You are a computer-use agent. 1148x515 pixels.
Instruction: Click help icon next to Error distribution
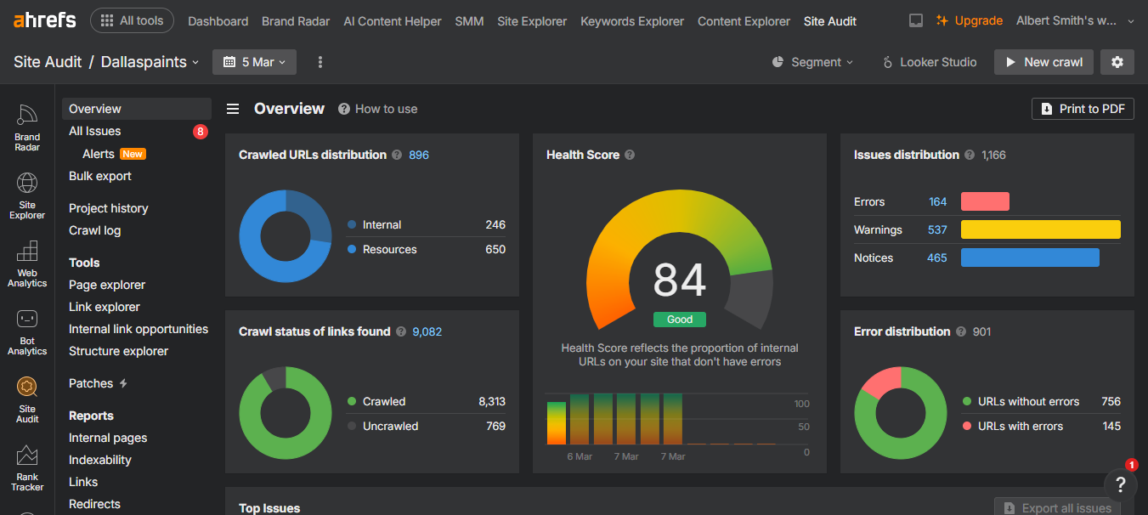(x=960, y=331)
